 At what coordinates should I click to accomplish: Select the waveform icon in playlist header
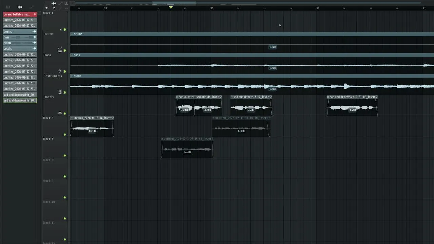tap(54, 3)
